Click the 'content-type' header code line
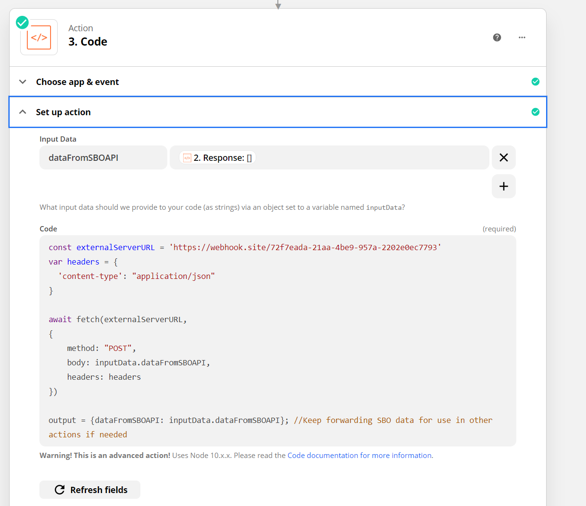The height and width of the screenshot is (506, 586). click(137, 276)
